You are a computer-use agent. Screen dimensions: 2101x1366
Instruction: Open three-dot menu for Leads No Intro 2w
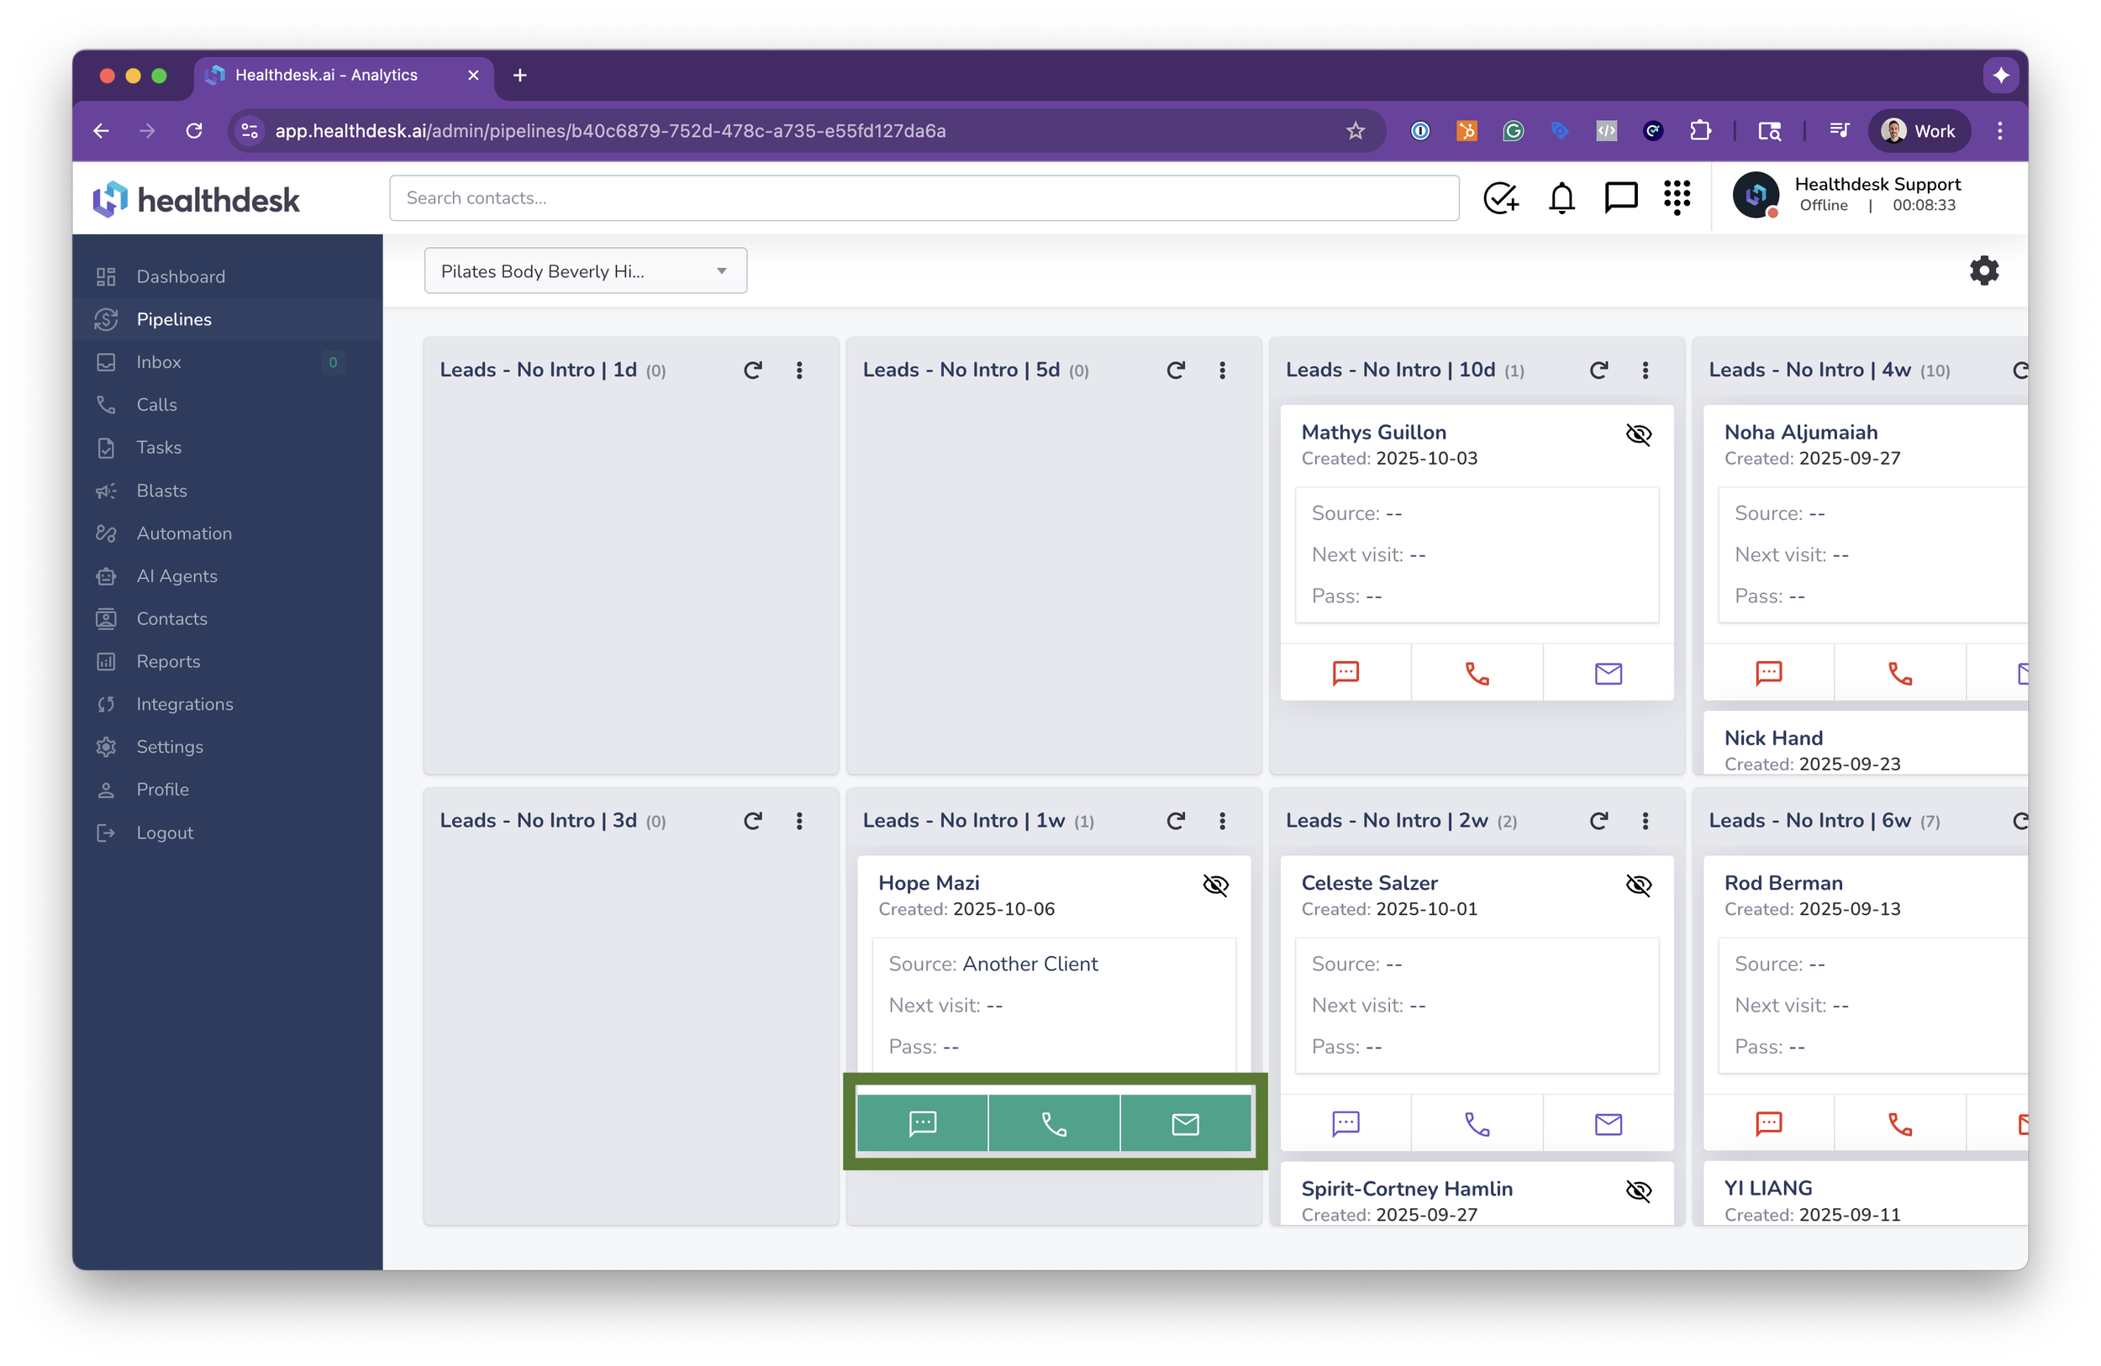[1645, 822]
